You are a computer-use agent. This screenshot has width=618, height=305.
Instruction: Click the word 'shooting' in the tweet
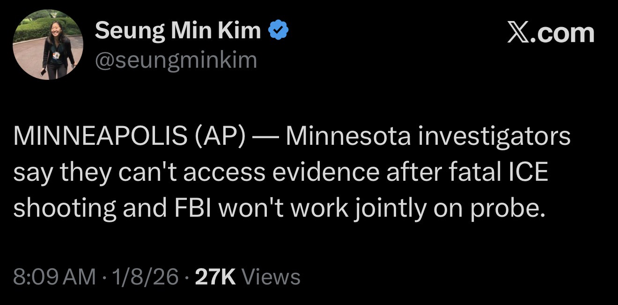coord(65,208)
